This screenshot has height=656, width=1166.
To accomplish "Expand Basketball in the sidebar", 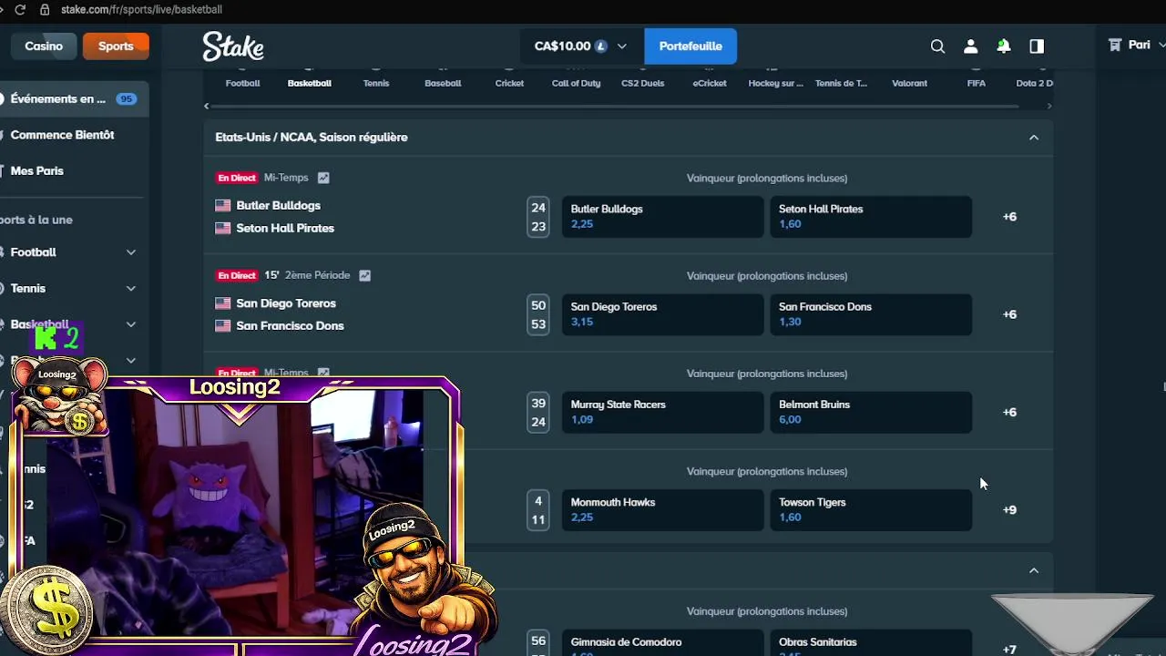I will pyautogui.click(x=131, y=324).
